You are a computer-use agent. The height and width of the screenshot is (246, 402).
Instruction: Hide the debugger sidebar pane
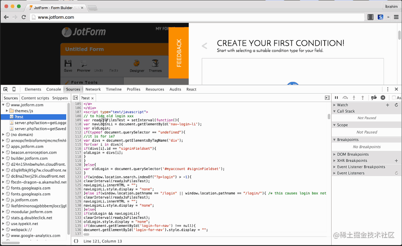click(x=327, y=98)
